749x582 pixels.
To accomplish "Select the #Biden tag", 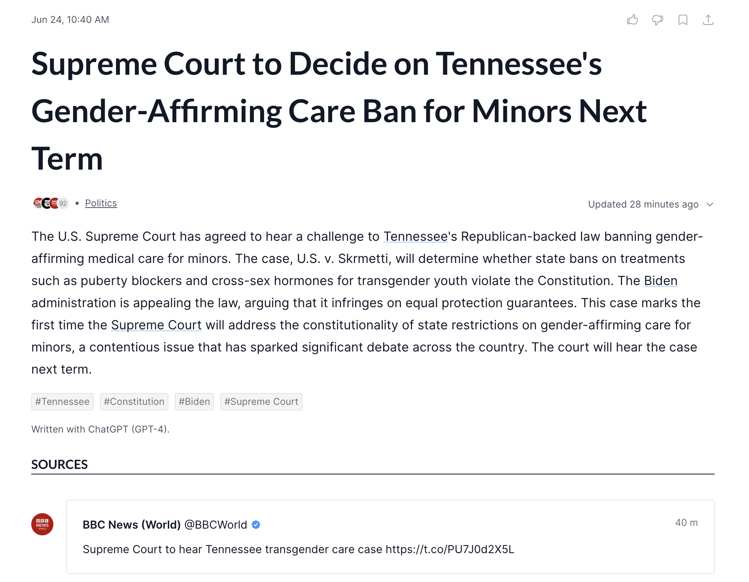I will tap(194, 402).
